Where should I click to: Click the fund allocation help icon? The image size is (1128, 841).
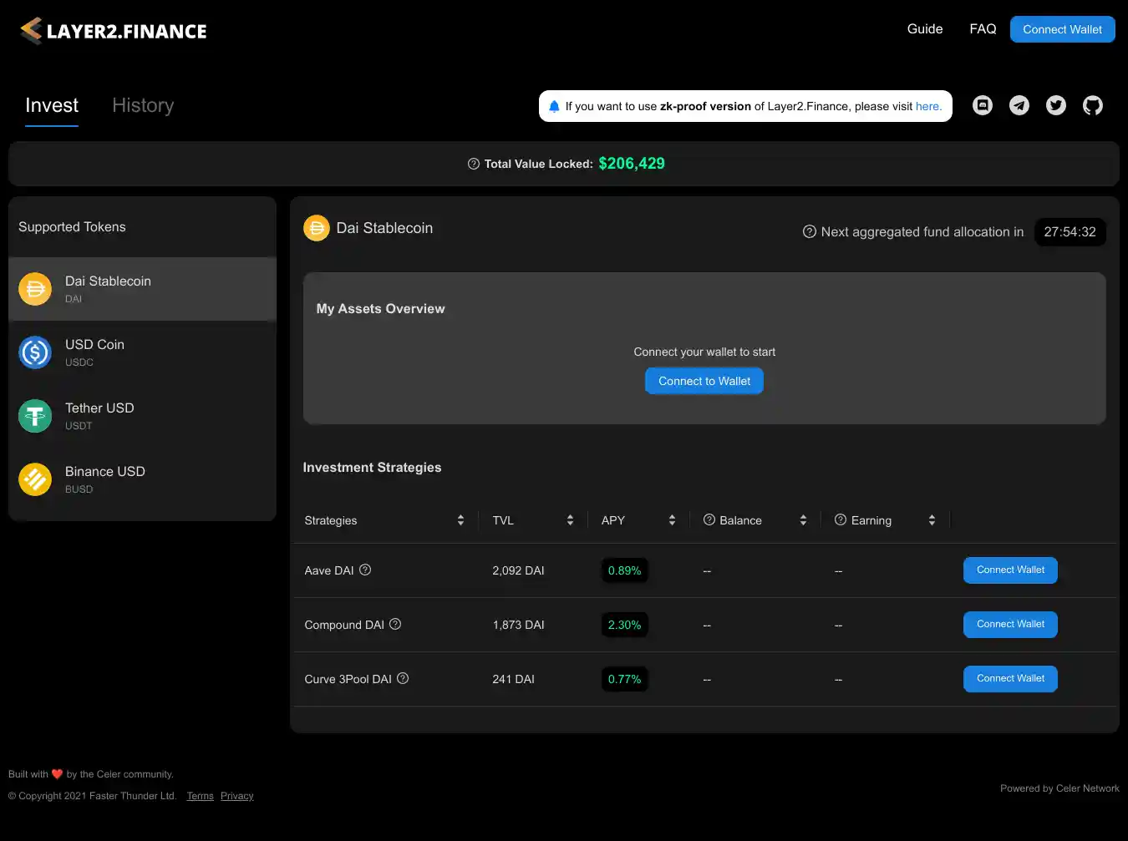809,232
